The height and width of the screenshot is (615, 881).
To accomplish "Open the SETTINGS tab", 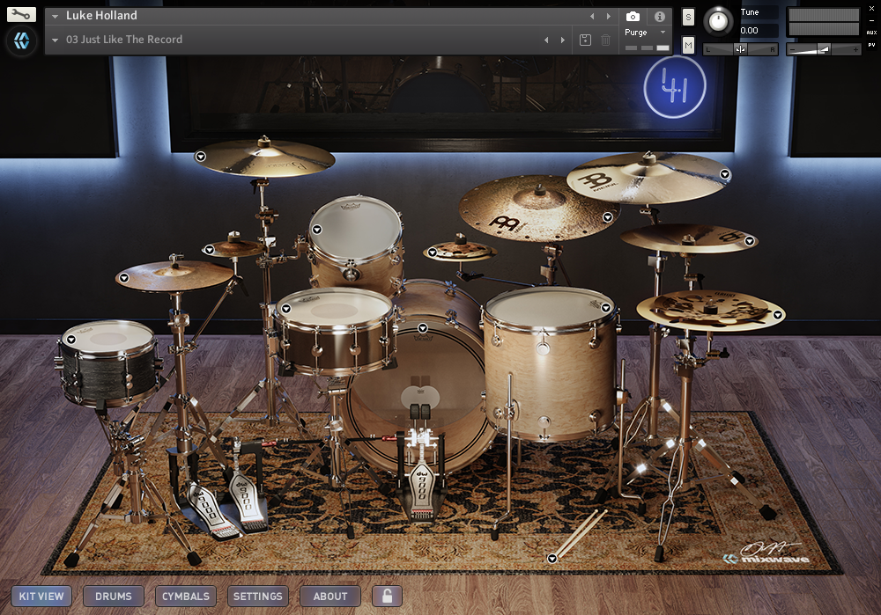I will [x=257, y=596].
